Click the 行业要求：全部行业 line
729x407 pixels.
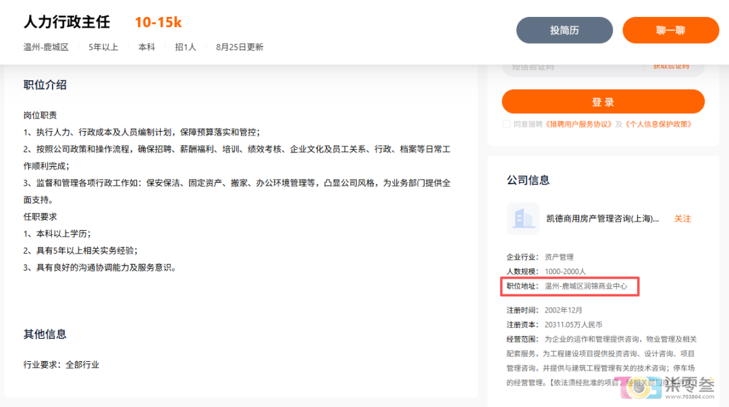coord(61,364)
